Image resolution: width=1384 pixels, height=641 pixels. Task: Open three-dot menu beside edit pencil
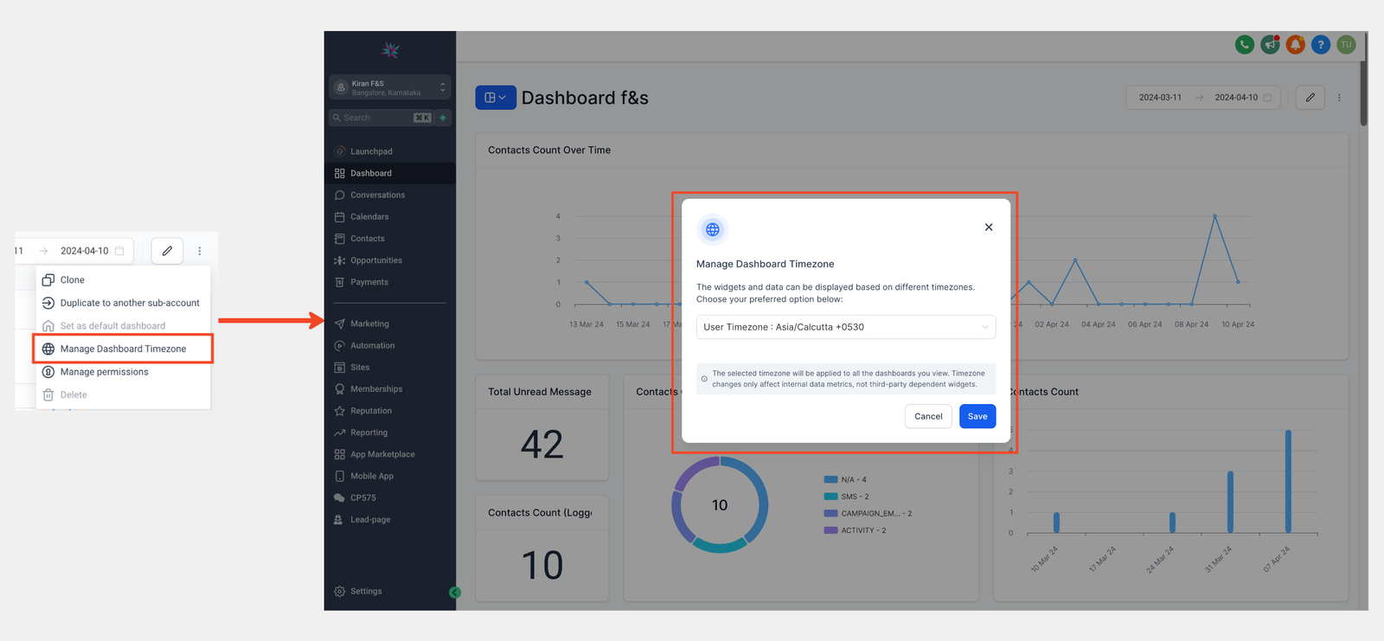point(1339,98)
